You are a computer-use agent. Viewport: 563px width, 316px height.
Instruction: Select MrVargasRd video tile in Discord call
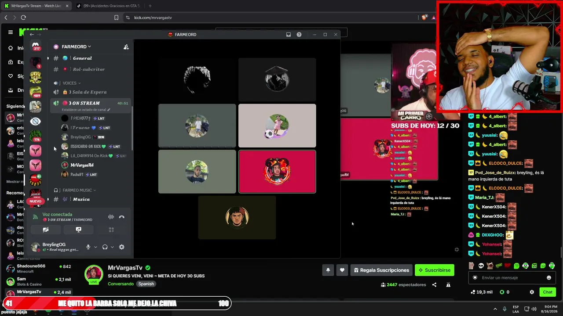click(x=277, y=172)
